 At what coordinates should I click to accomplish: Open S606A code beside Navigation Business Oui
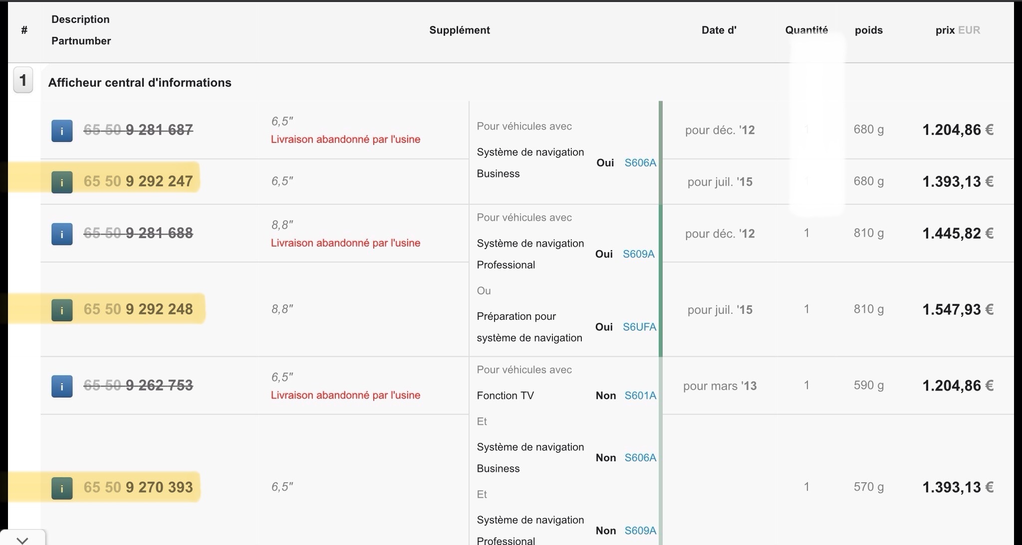click(x=640, y=163)
